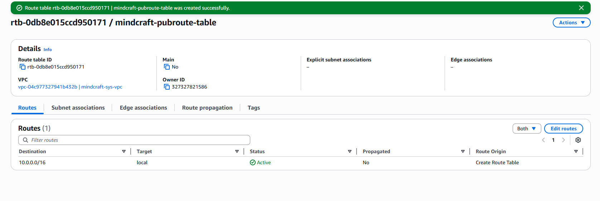This screenshot has height=201, width=600.
Task: Open the Details Info link
Action: click(48, 50)
